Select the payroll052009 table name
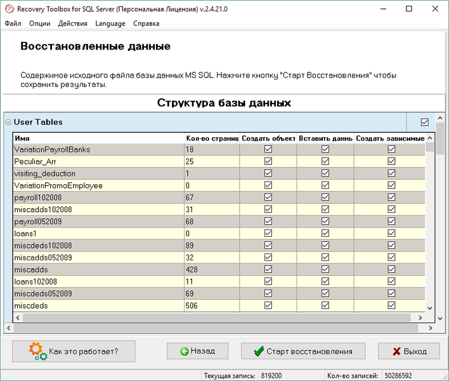 38,222
